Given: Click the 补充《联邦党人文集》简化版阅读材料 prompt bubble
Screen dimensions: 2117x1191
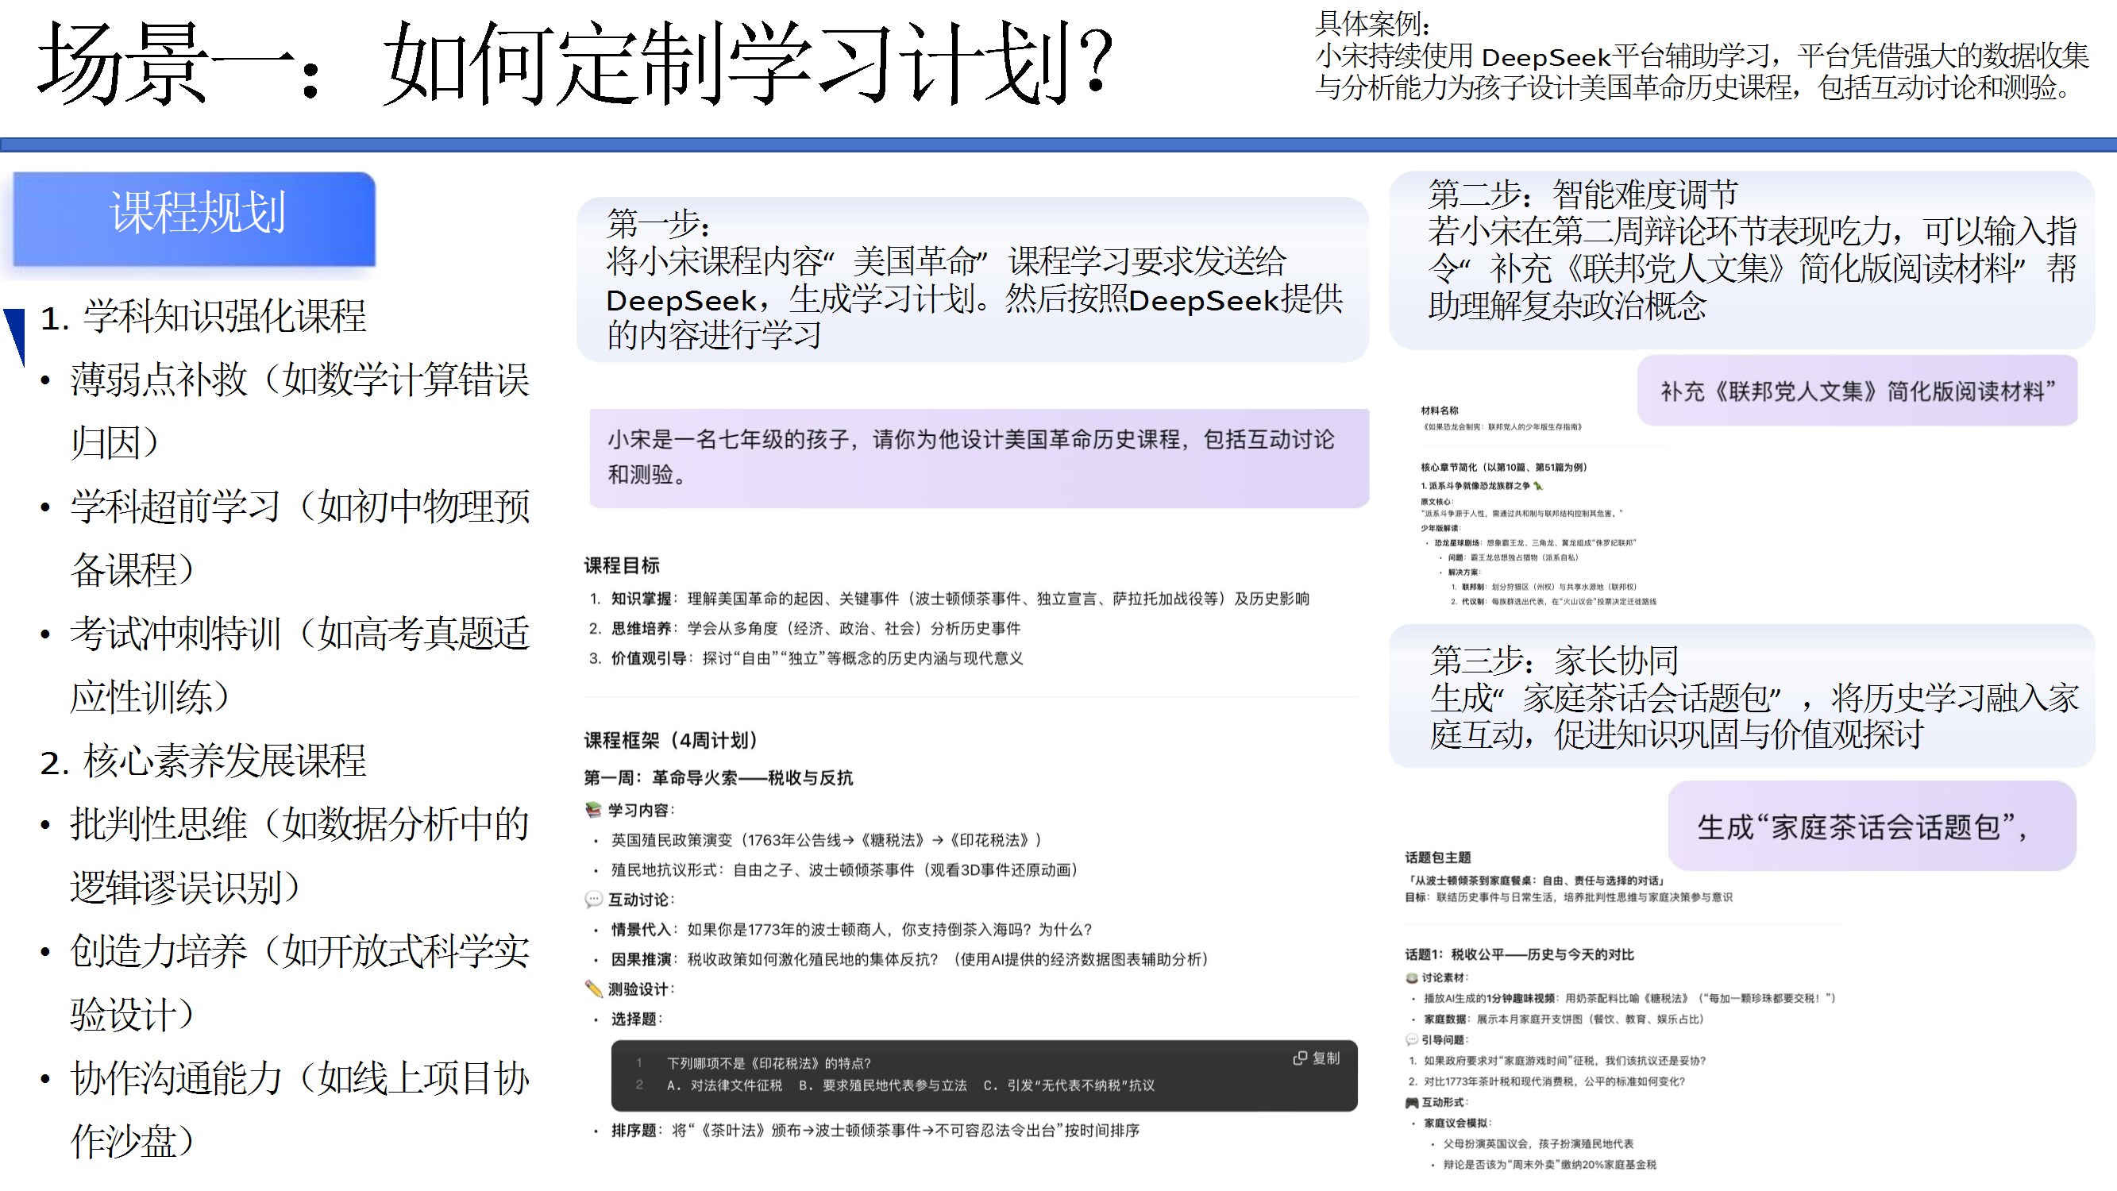Looking at the screenshot, I should [1857, 391].
